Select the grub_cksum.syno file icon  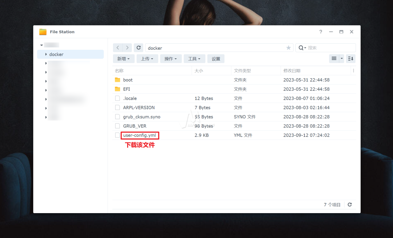point(117,117)
